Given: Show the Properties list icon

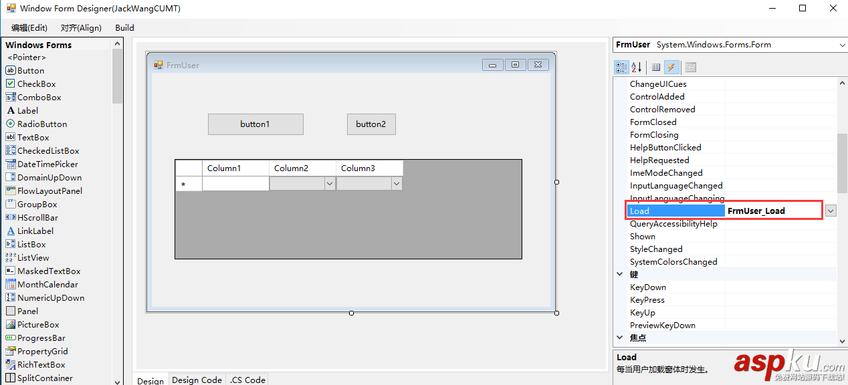Looking at the screenshot, I should [656, 67].
